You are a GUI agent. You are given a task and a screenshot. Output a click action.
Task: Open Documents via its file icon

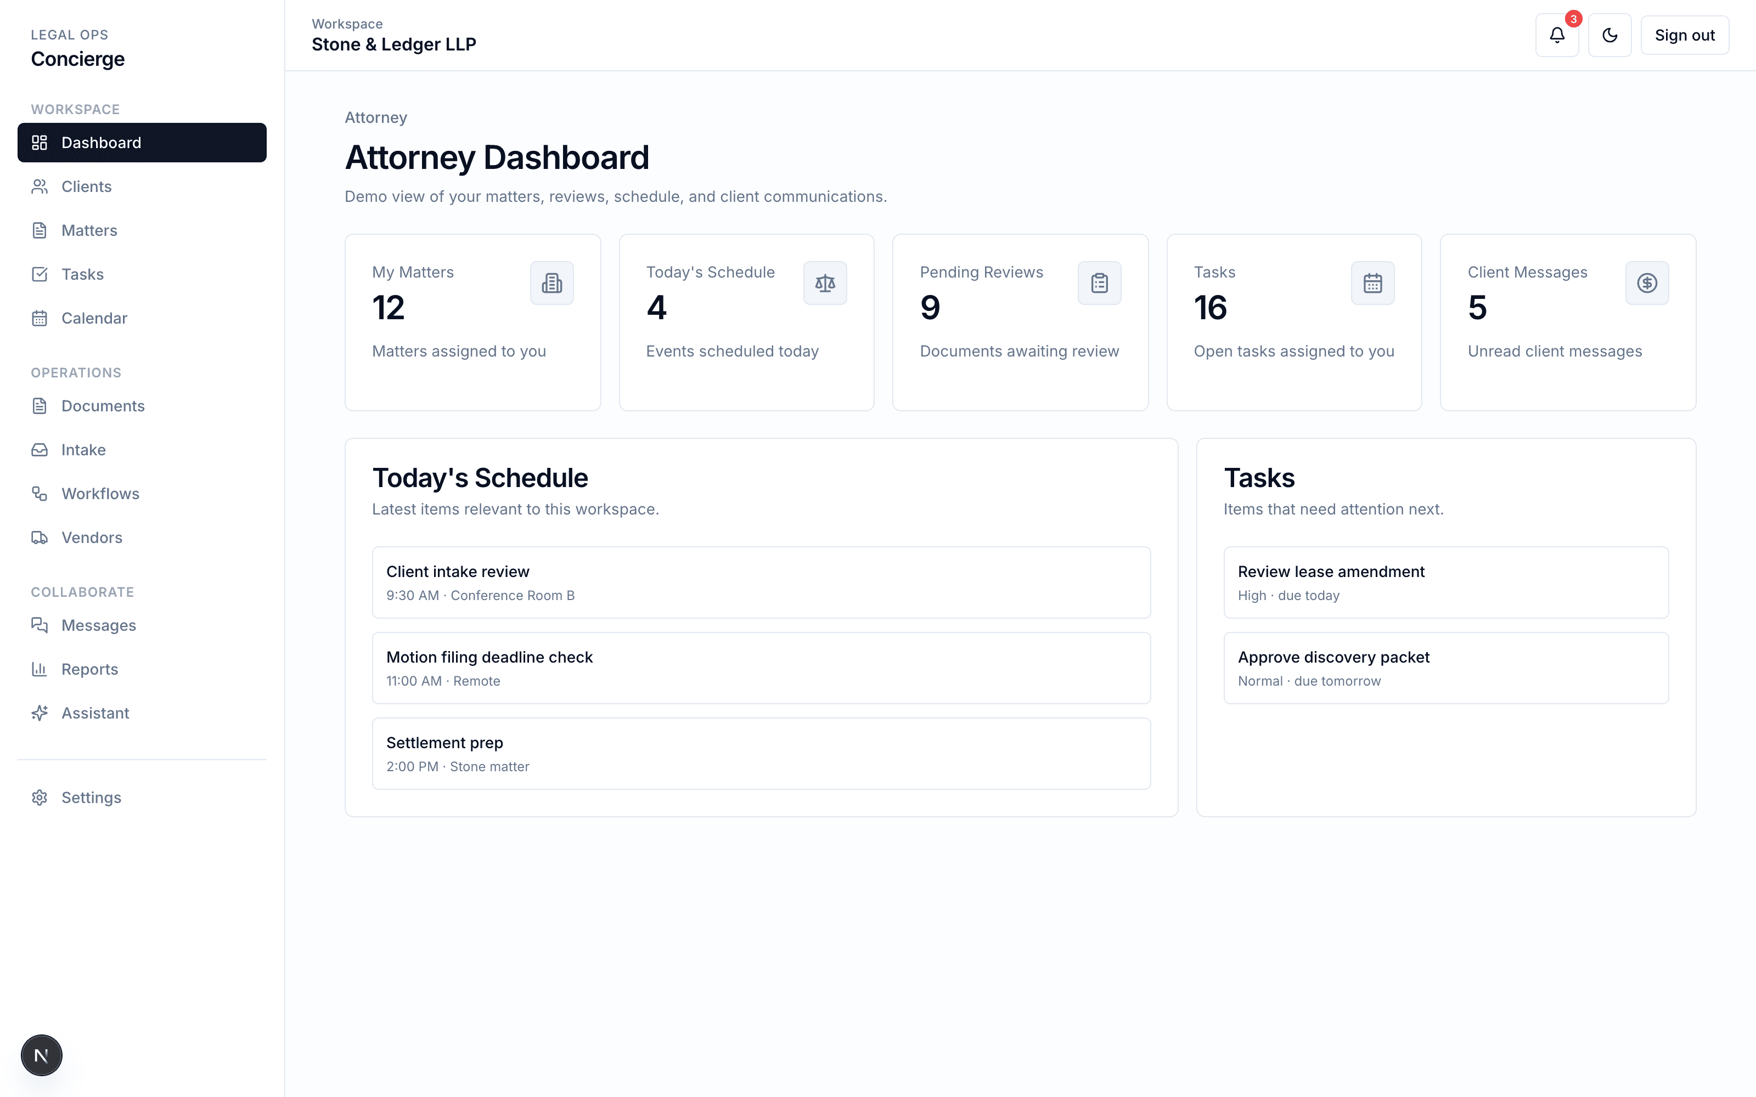coord(39,405)
